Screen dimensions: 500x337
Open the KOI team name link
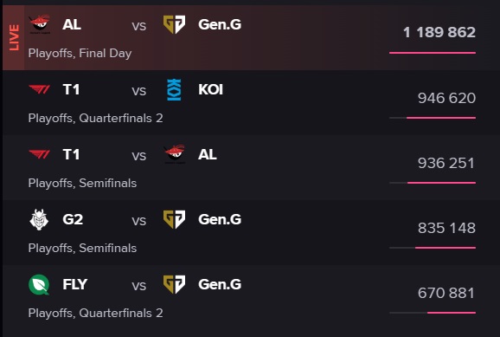[x=210, y=89]
